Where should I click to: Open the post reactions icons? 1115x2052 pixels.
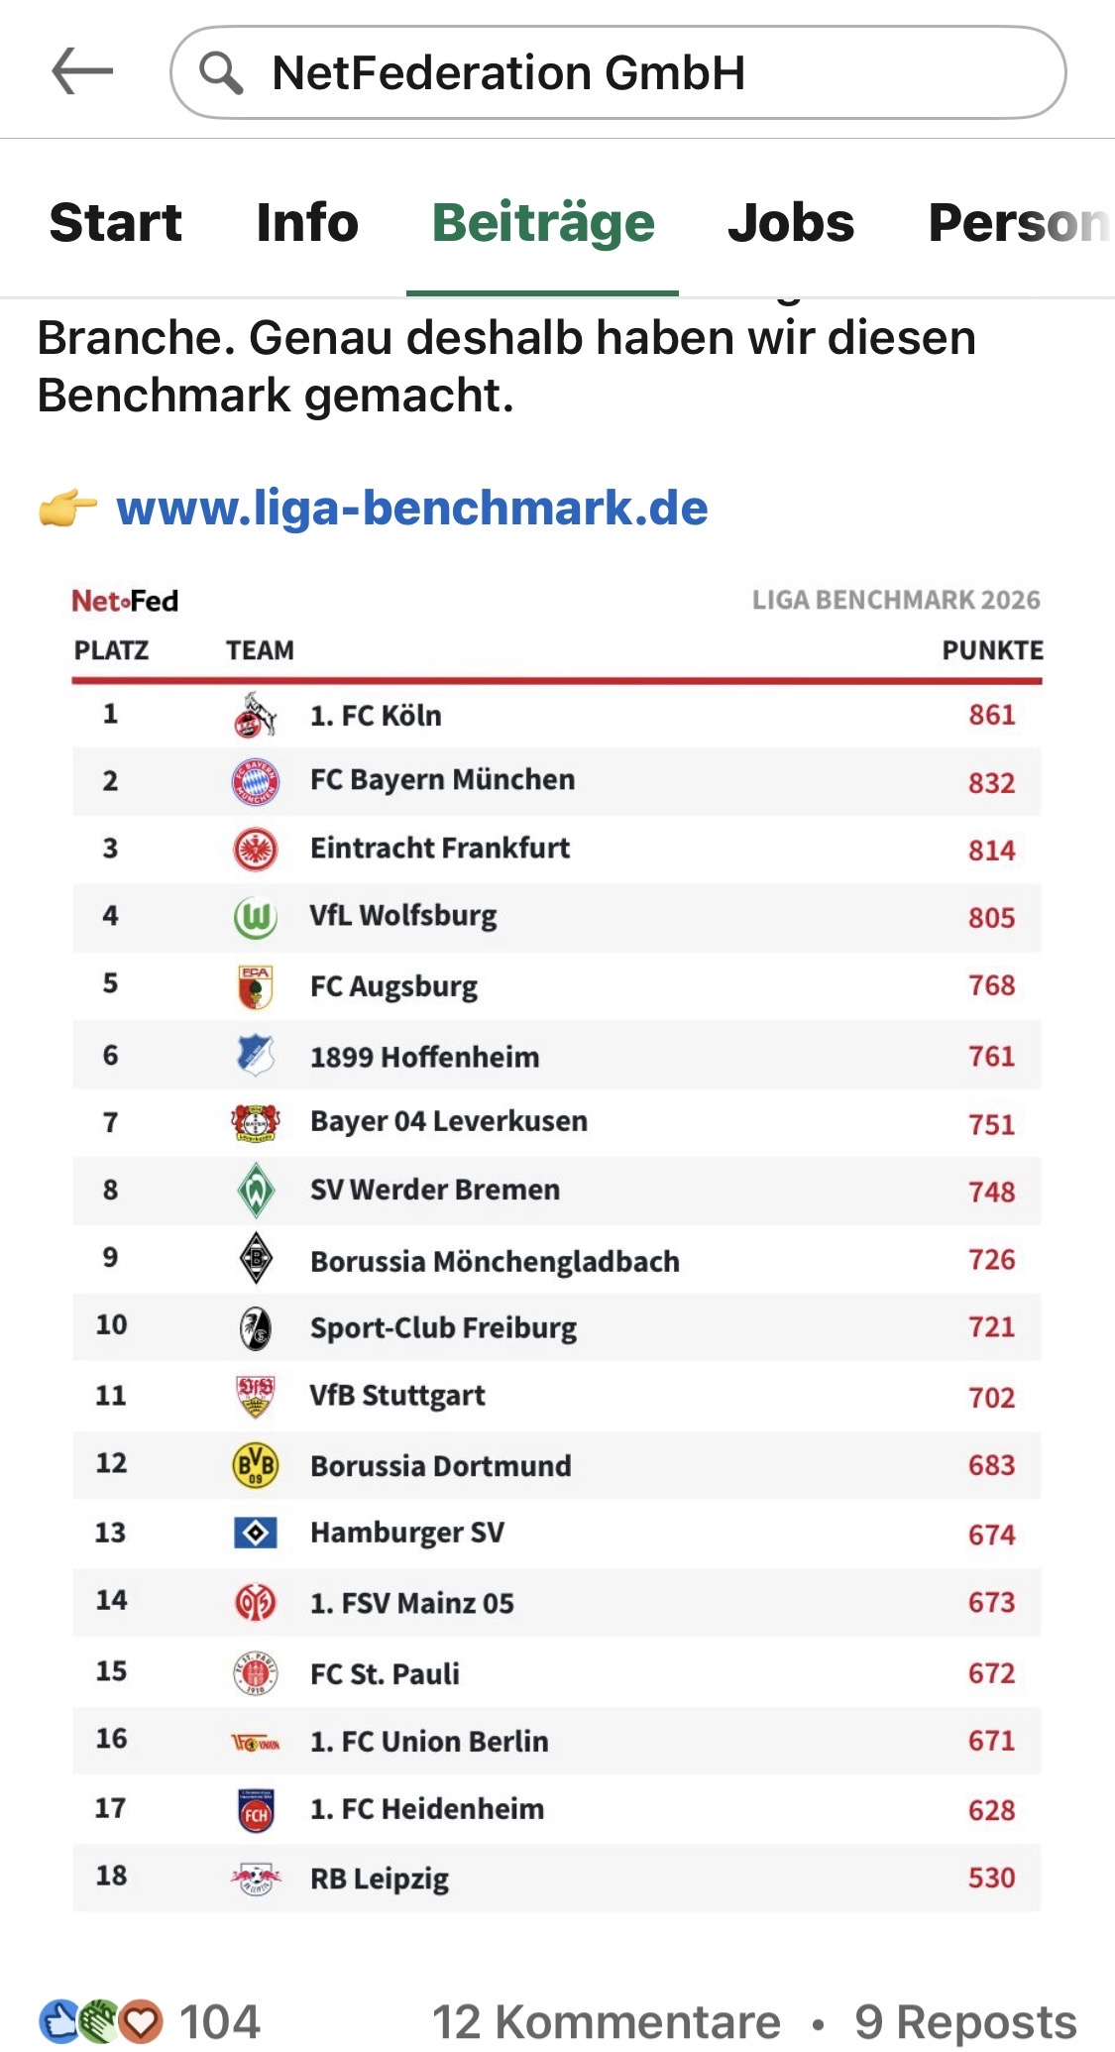tap(100, 2021)
